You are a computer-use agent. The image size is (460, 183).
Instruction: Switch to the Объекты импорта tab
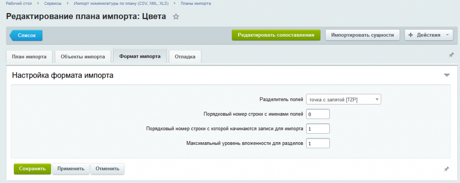click(x=83, y=57)
